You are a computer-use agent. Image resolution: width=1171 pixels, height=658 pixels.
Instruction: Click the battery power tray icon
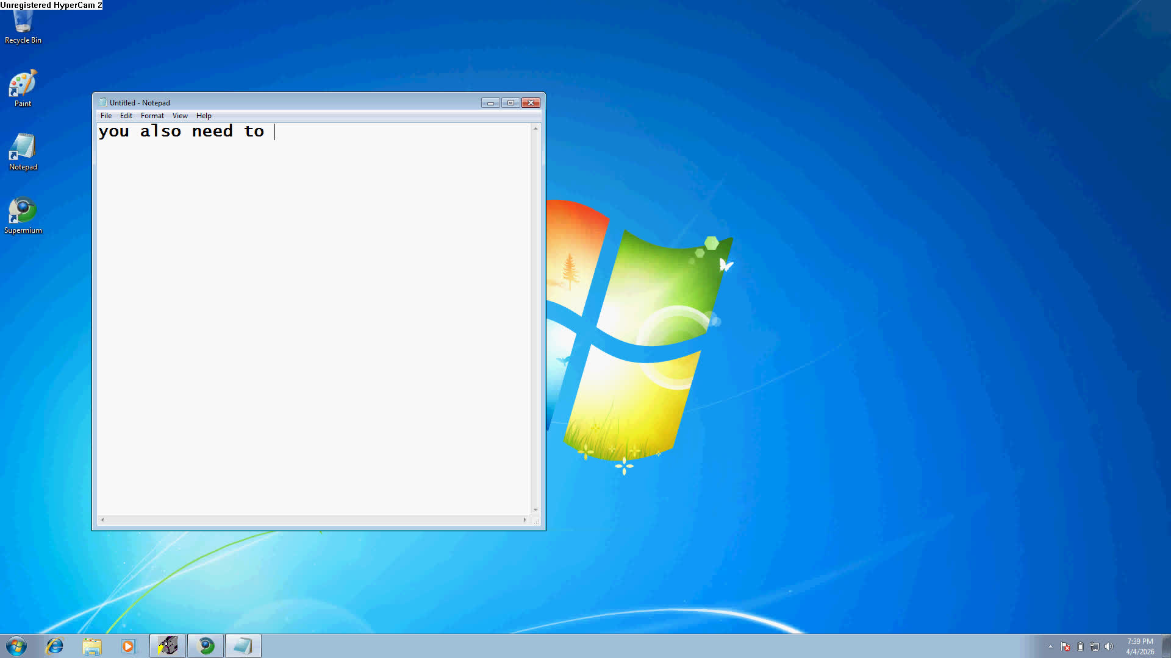1080,646
